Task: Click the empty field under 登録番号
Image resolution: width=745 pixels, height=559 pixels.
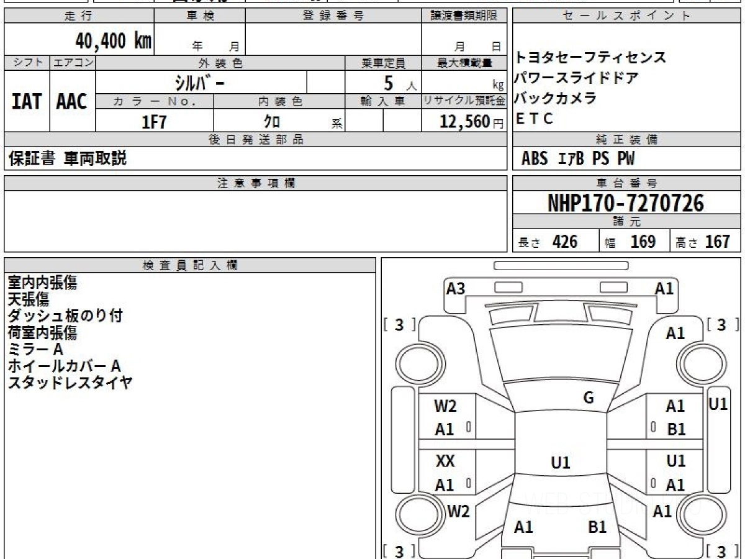Action: [x=333, y=40]
